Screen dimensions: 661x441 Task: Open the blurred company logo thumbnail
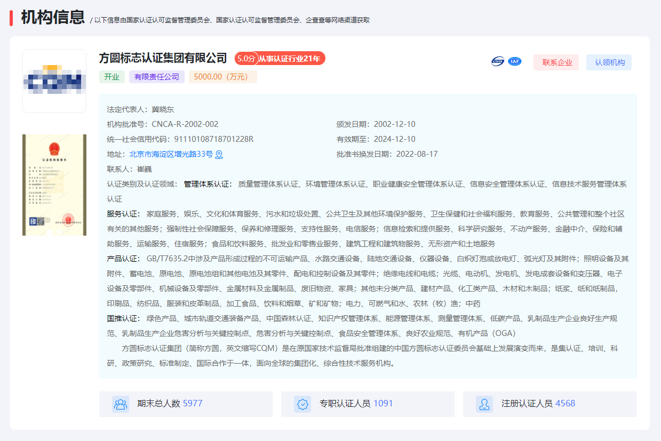point(54,81)
